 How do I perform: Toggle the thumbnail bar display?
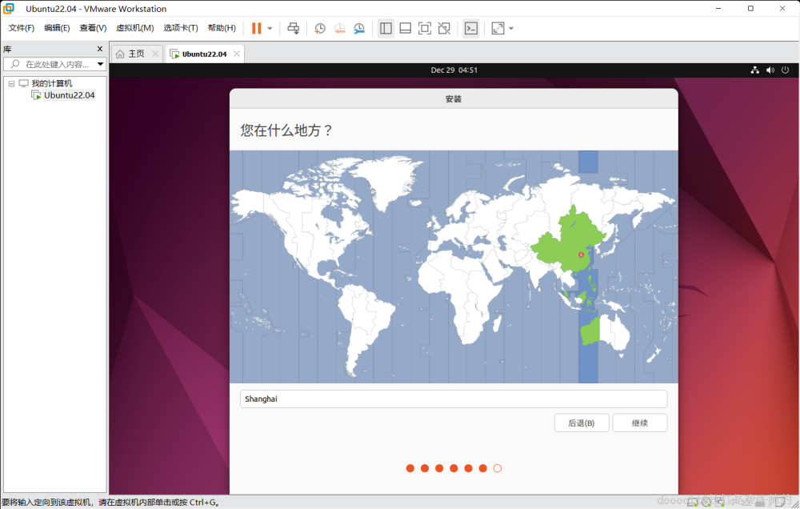(x=405, y=28)
